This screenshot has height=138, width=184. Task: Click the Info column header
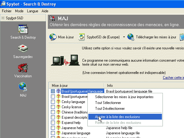(x=144, y=86)
